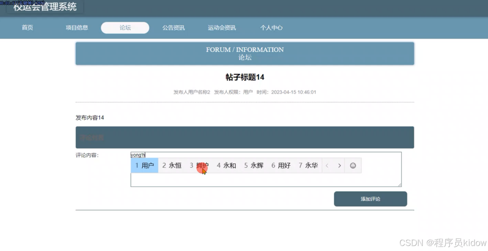The width and height of the screenshot is (488, 251).
Task: Open the 个人中心 page
Action: [x=271, y=28]
